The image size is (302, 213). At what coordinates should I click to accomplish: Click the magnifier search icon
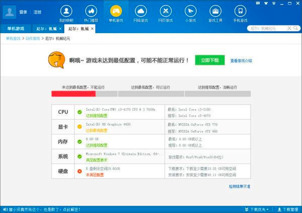(x=296, y=28)
